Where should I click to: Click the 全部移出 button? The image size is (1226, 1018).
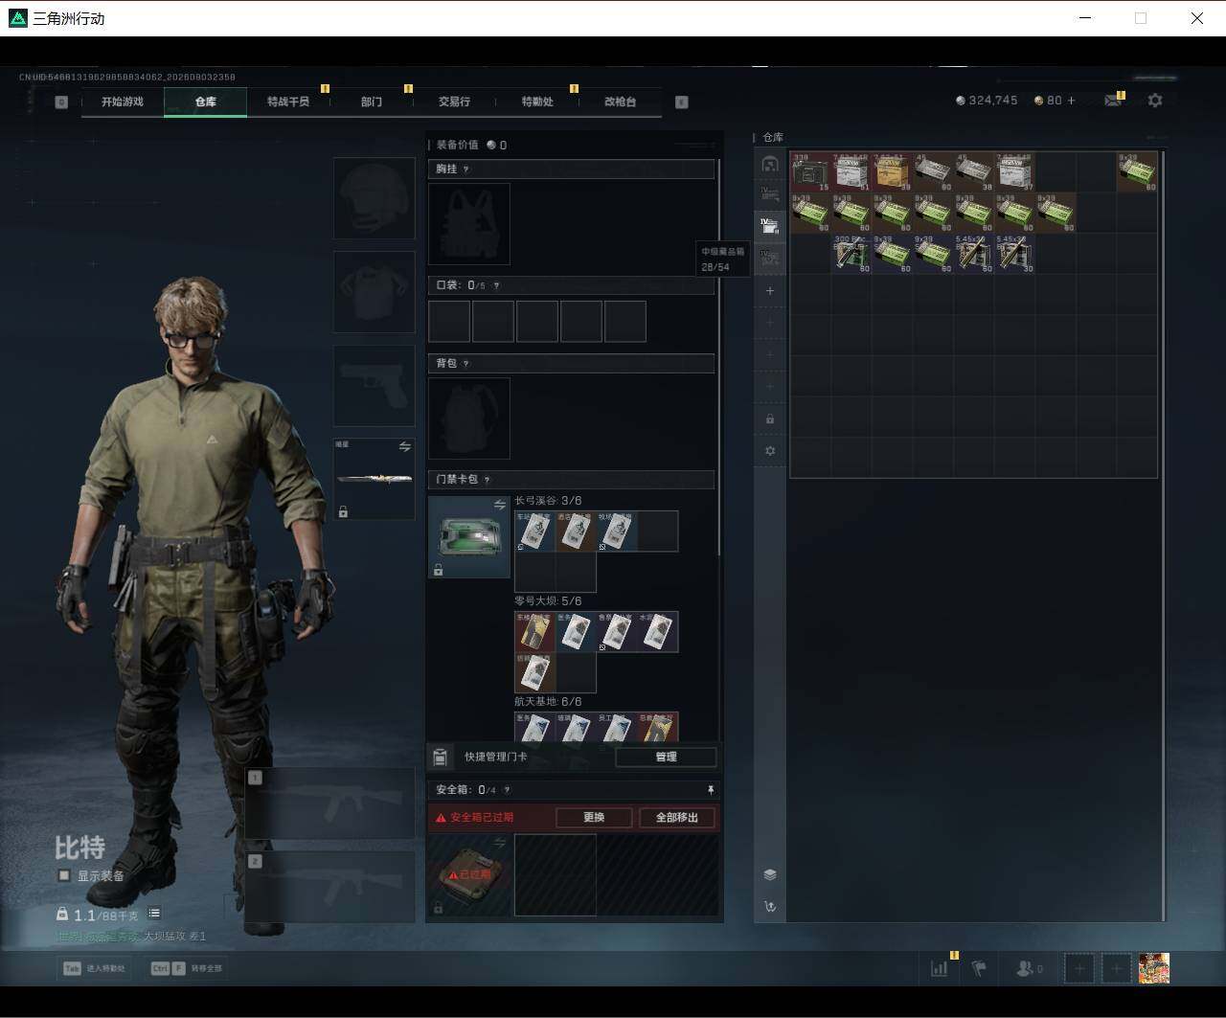click(677, 818)
